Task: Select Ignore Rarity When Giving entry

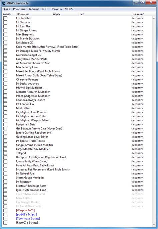Action: click(x=32, y=161)
